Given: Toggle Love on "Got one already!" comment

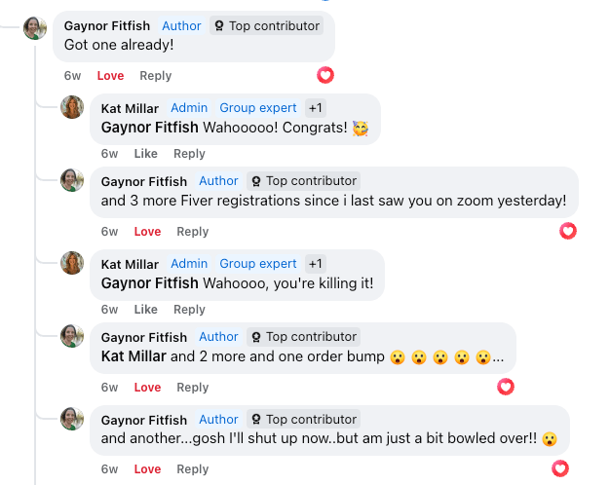Looking at the screenshot, I should pos(110,76).
